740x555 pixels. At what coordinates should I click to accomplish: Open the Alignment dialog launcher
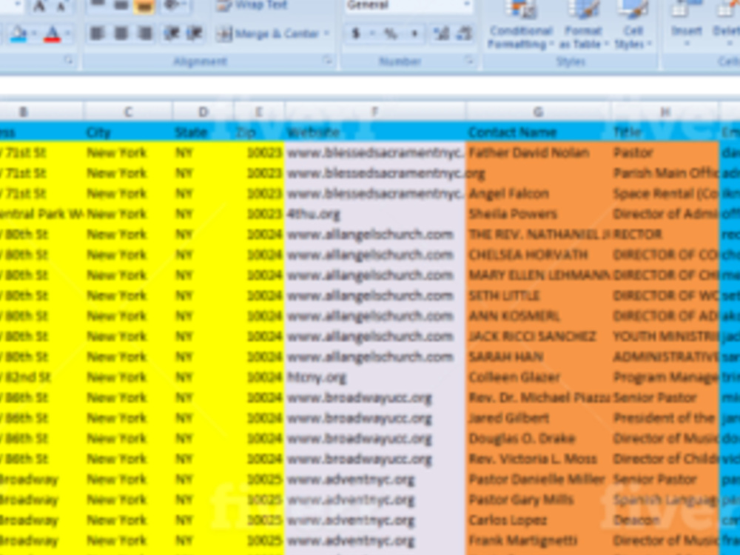[327, 60]
